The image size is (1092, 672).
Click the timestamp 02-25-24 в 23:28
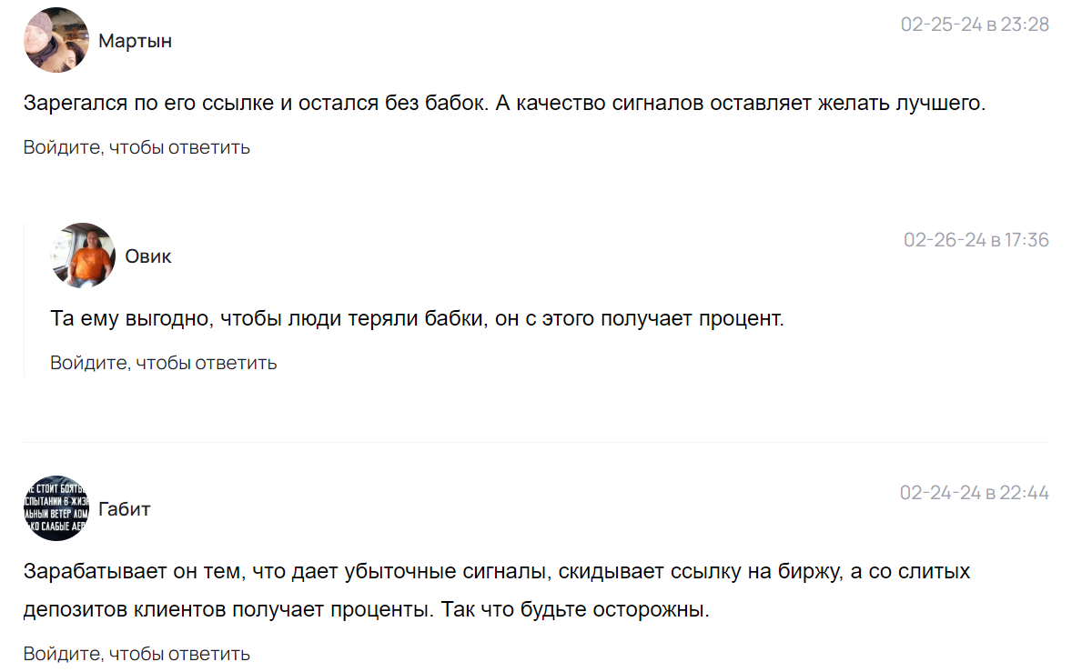tap(975, 25)
